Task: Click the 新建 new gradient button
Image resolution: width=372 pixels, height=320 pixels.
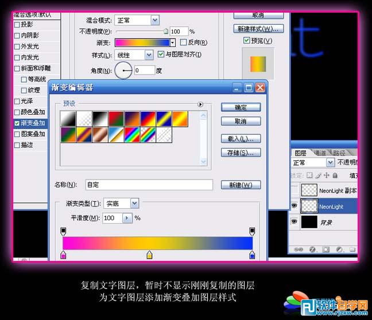Action: click(x=241, y=185)
